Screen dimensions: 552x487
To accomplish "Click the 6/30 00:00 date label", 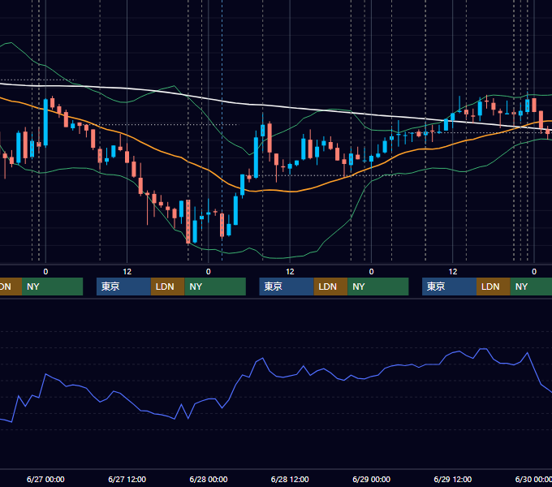I will [533, 479].
